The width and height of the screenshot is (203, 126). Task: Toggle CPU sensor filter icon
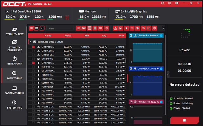coord(78,28)
